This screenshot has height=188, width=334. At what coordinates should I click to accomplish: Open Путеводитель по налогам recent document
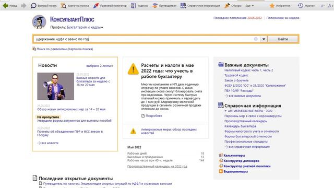[108, 183]
